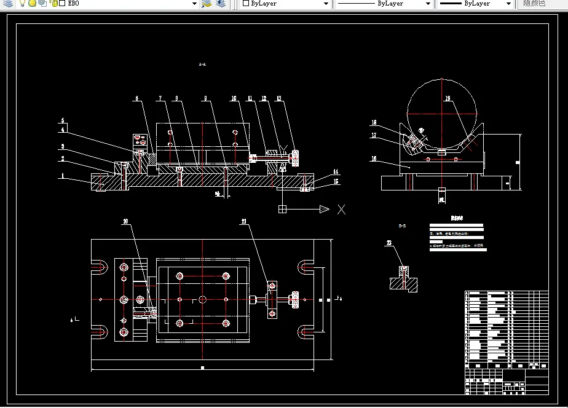Select the EBO layer name field
Viewport: 568px width, 408px height.
[x=74, y=3]
